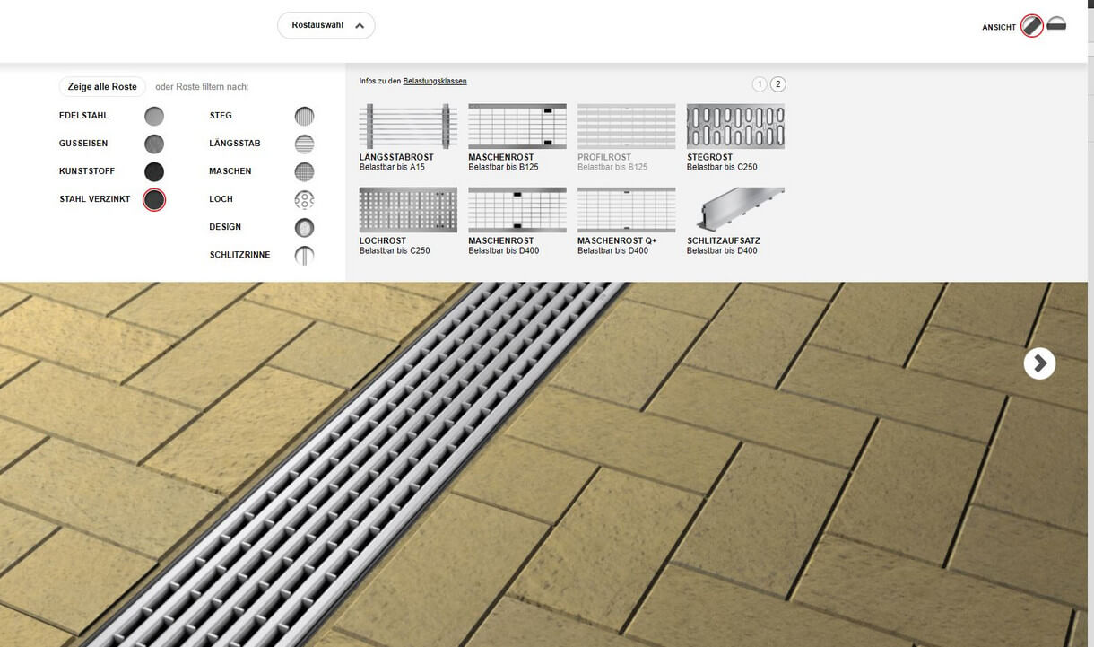Click the Zeige alle Roste button
This screenshot has height=647, width=1094.
pyautogui.click(x=102, y=87)
